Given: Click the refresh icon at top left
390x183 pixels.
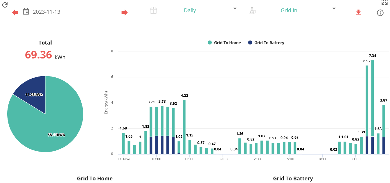Looking at the screenshot, I should click(x=5, y=5).
